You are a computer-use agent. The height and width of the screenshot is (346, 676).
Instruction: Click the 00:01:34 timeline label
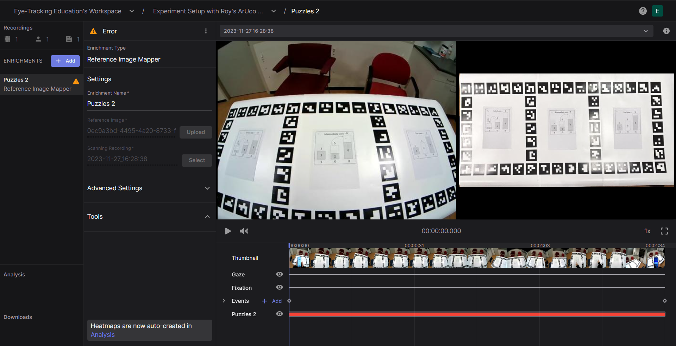(655, 245)
